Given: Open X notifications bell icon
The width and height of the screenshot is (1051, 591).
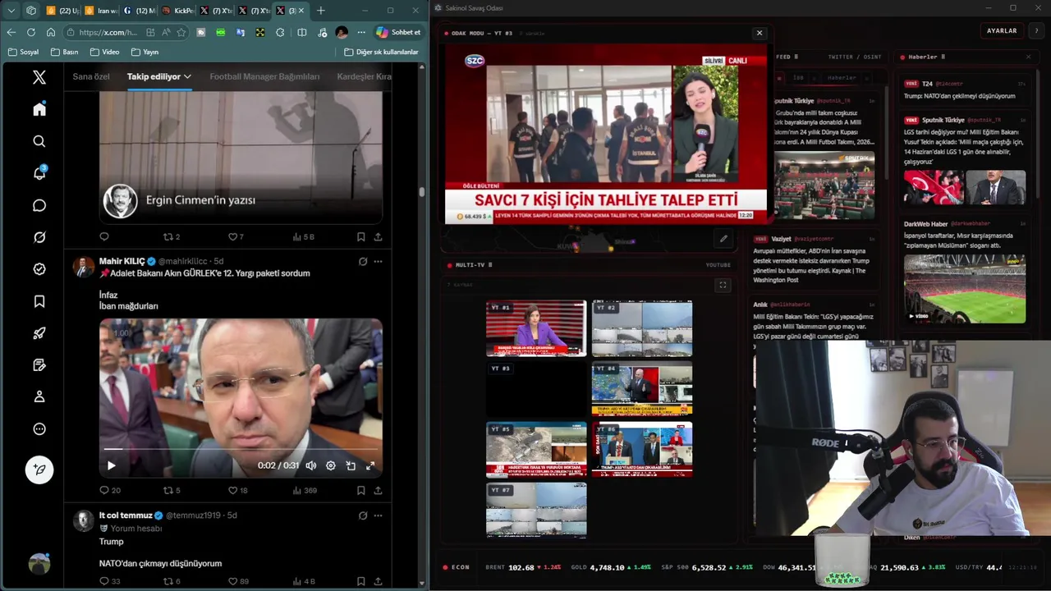Looking at the screenshot, I should [x=39, y=173].
